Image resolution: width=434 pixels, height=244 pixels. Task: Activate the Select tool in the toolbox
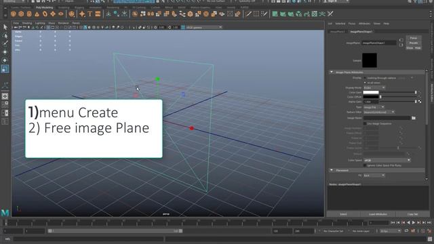tap(5, 27)
